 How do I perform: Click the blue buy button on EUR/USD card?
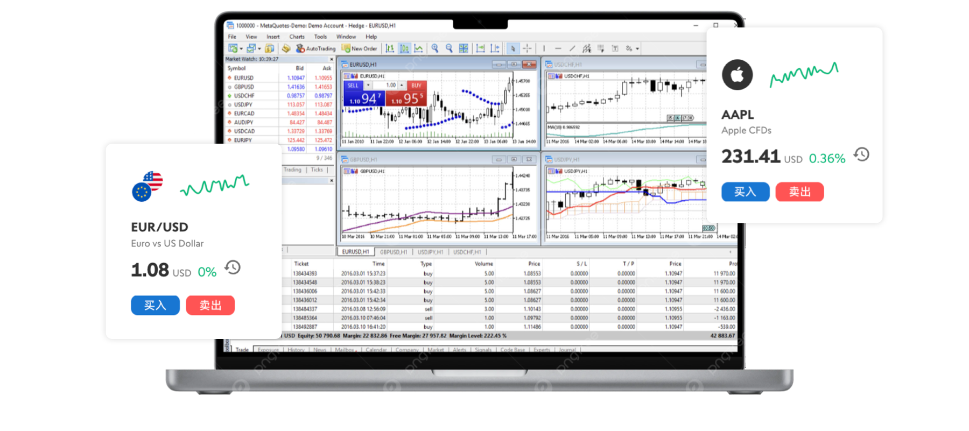point(155,305)
